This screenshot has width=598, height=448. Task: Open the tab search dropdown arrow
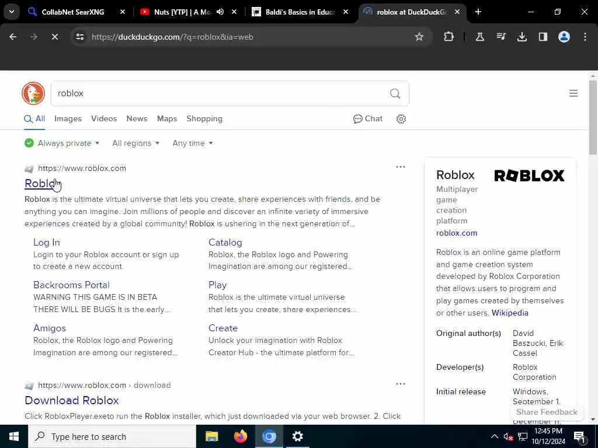point(12,12)
